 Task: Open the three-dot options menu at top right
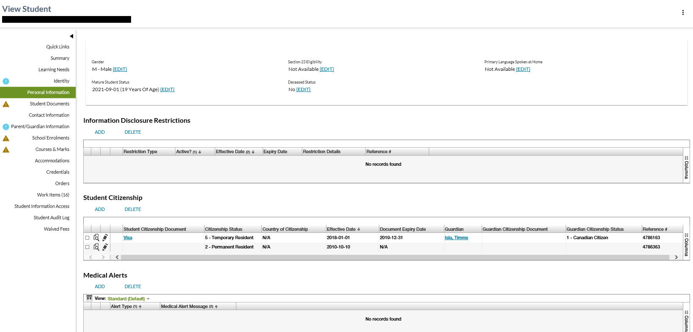pyautogui.click(x=683, y=13)
